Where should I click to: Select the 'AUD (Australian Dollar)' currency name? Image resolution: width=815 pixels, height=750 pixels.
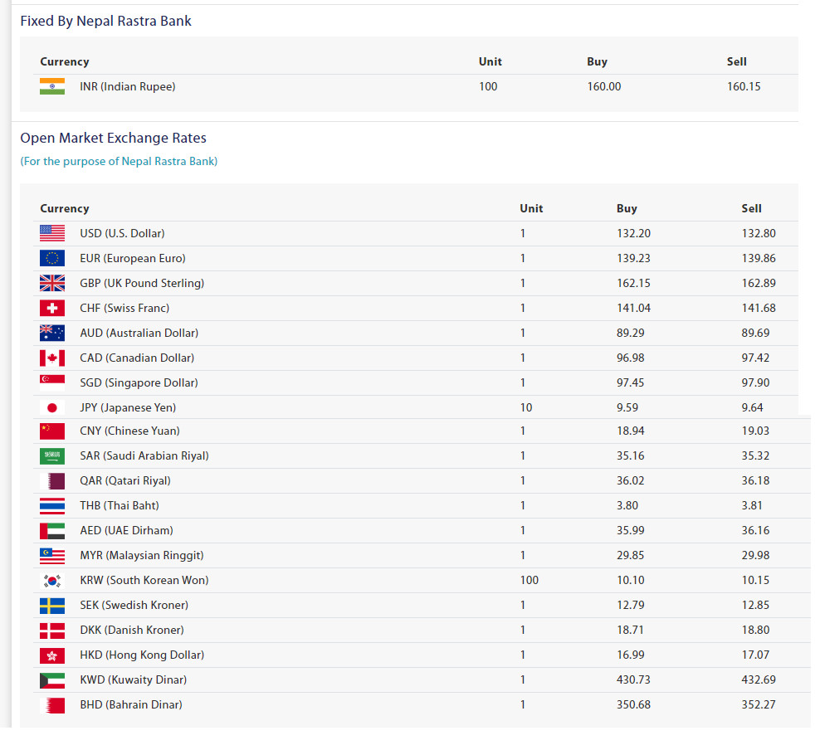tap(139, 334)
